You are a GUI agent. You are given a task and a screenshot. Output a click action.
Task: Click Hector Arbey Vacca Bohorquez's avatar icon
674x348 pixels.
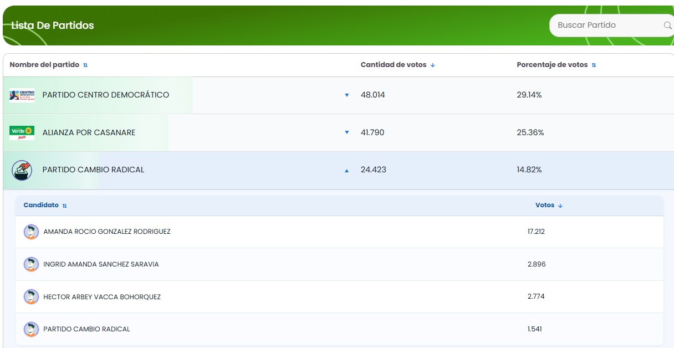31,296
